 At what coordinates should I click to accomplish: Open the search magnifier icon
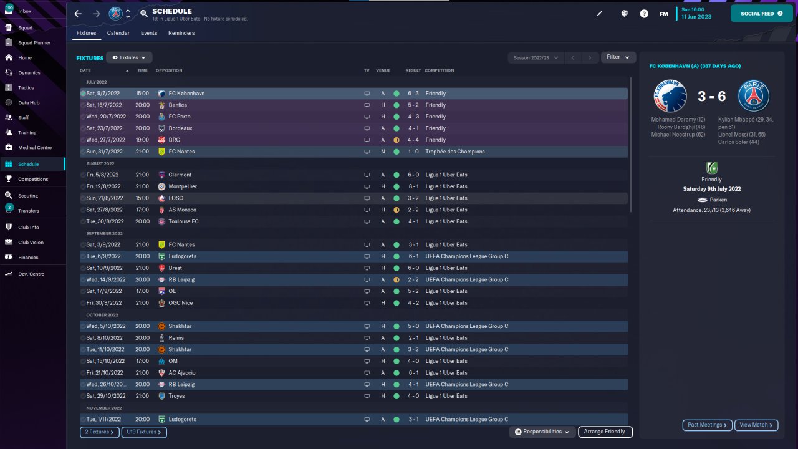(144, 14)
